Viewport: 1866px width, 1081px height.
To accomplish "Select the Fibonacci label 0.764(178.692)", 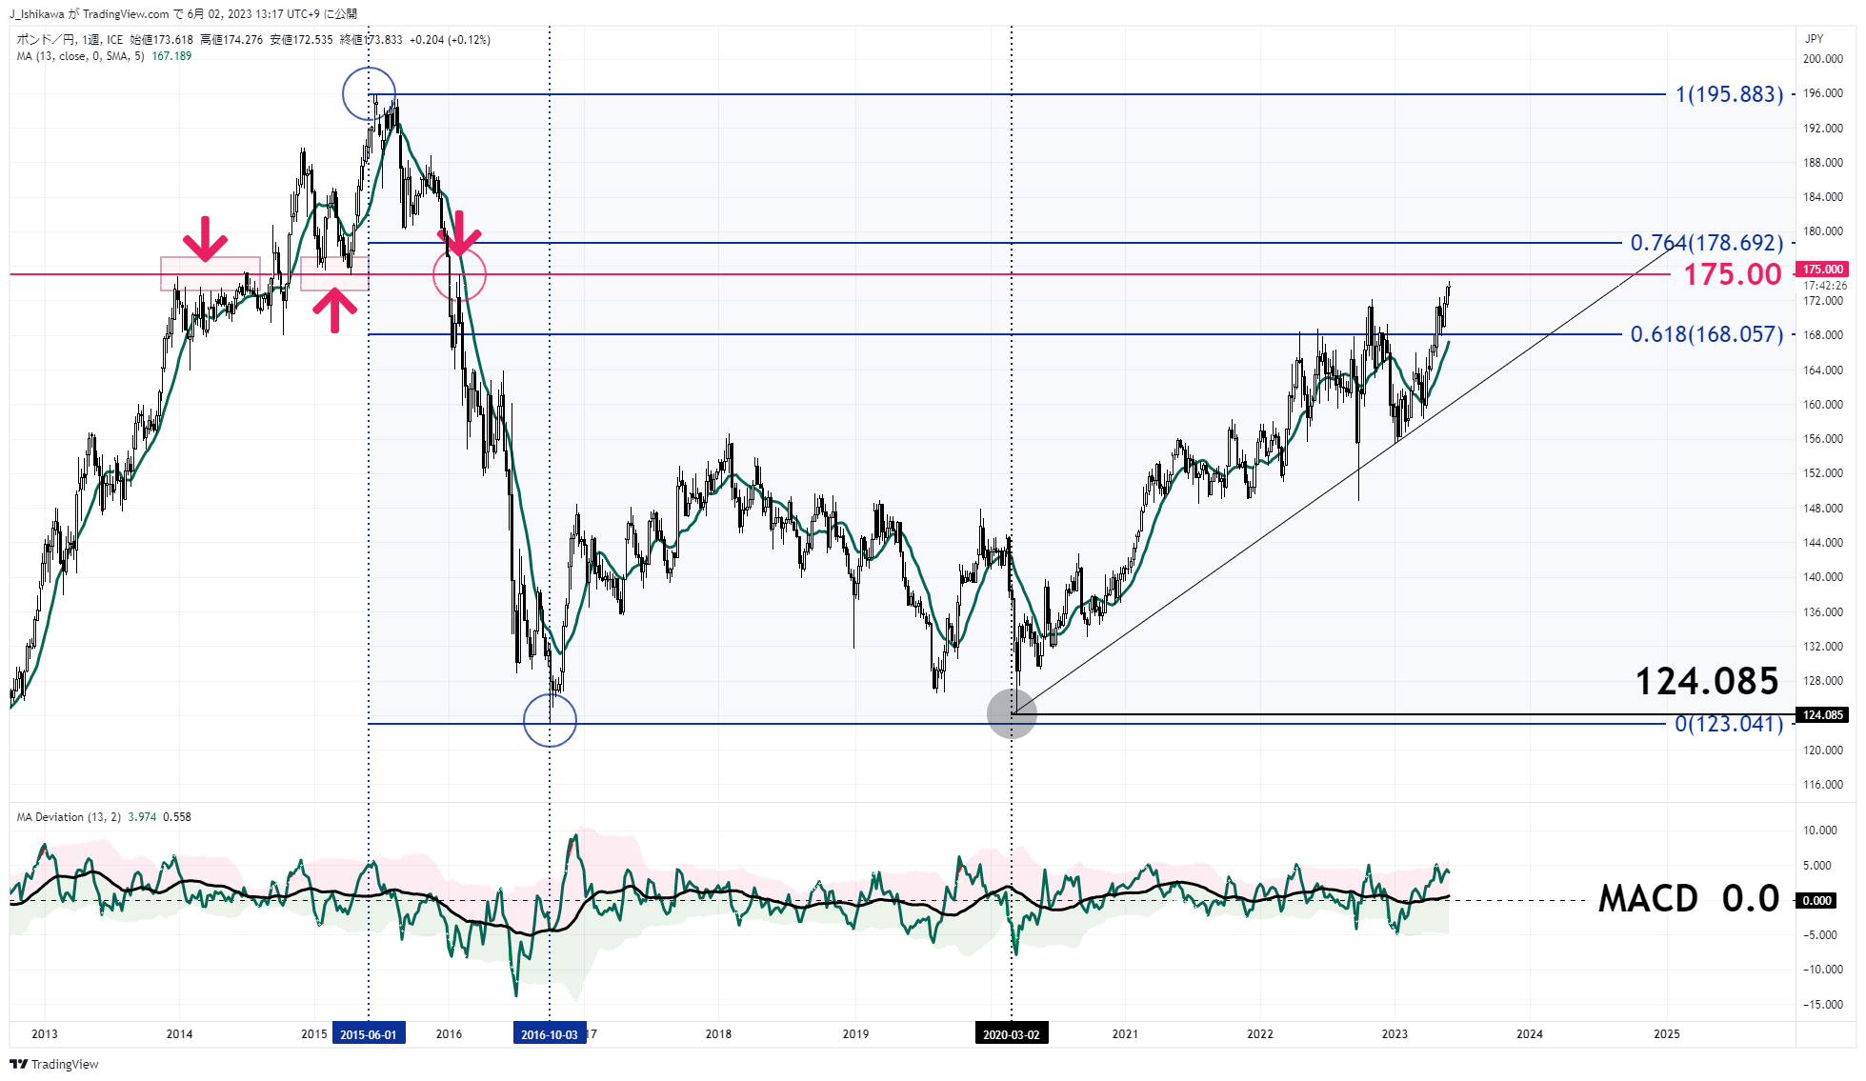I will 1707,243.
